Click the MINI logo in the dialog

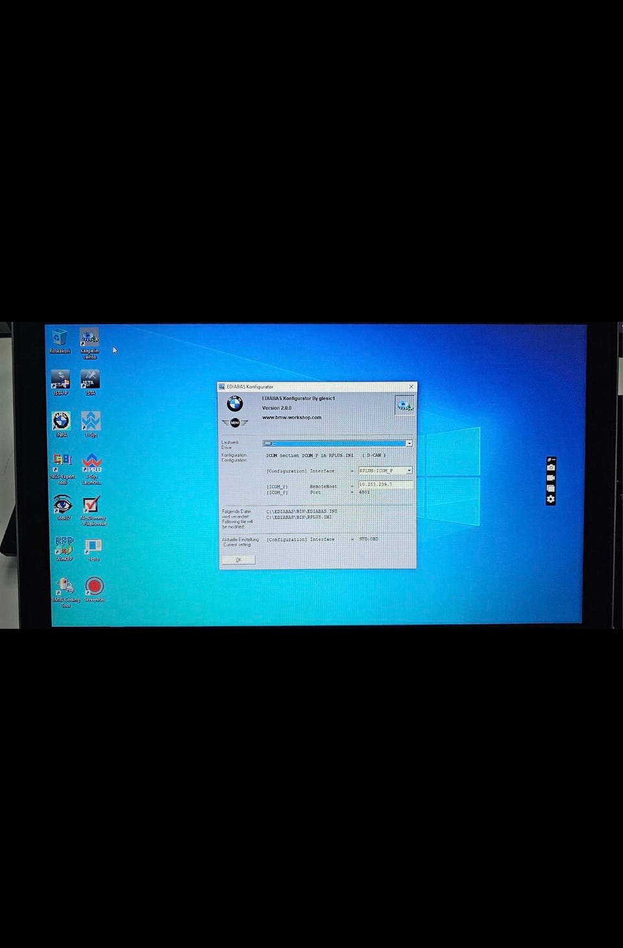(x=234, y=423)
